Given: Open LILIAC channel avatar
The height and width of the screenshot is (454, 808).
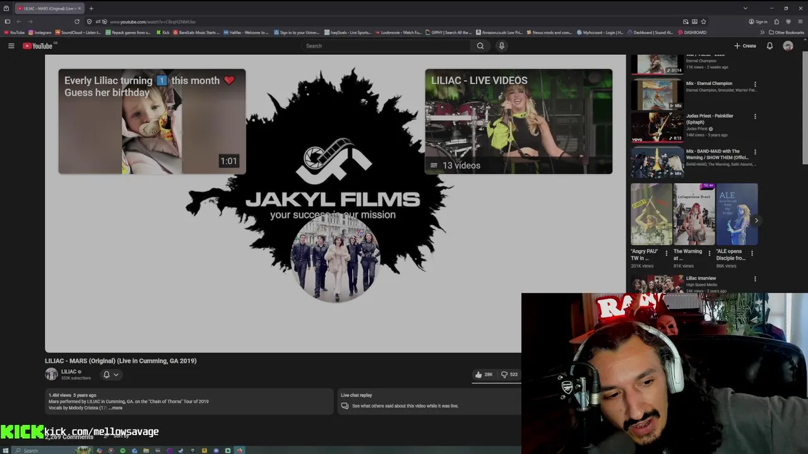Looking at the screenshot, I should coord(51,375).
